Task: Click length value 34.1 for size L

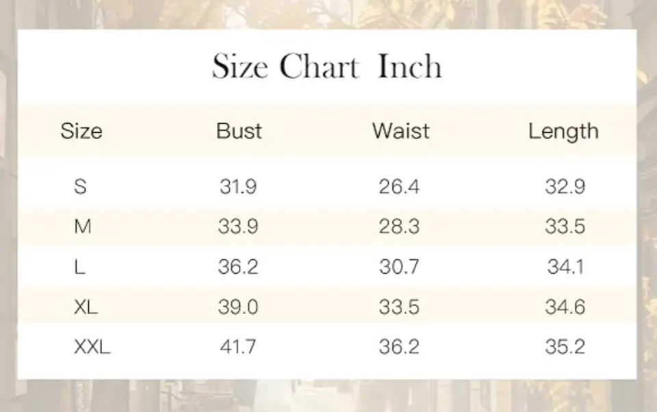Action: [565, 267]
